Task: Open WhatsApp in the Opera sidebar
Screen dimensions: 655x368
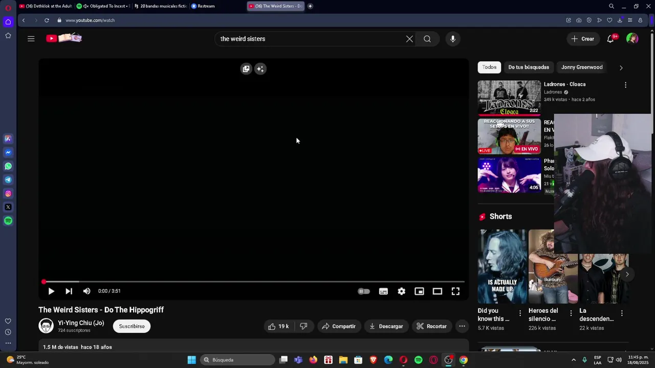Action: pyautogui.click(x=8, y=166)
